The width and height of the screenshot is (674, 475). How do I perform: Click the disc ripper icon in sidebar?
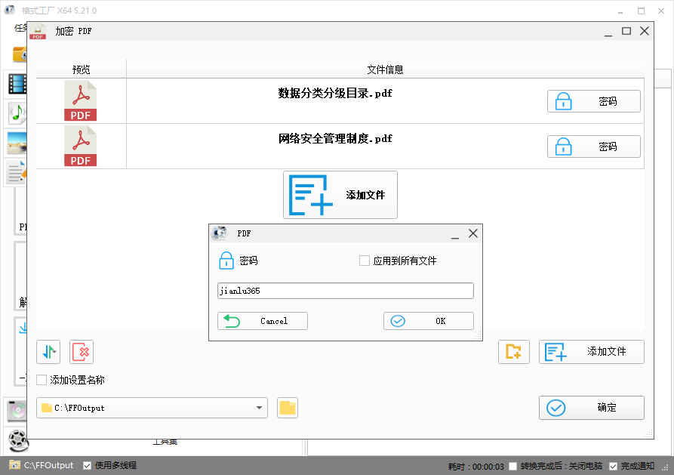[x=17, y=411]
